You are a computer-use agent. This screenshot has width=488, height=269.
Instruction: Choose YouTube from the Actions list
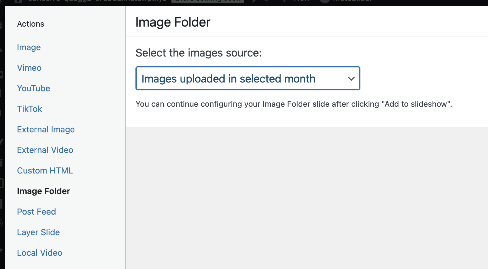coord(34,89)
